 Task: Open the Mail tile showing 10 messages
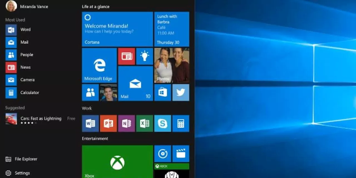click(x=135, y=83)
